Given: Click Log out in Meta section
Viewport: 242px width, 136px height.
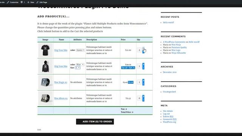Looking at the screenshot, I should coord(166,114).
